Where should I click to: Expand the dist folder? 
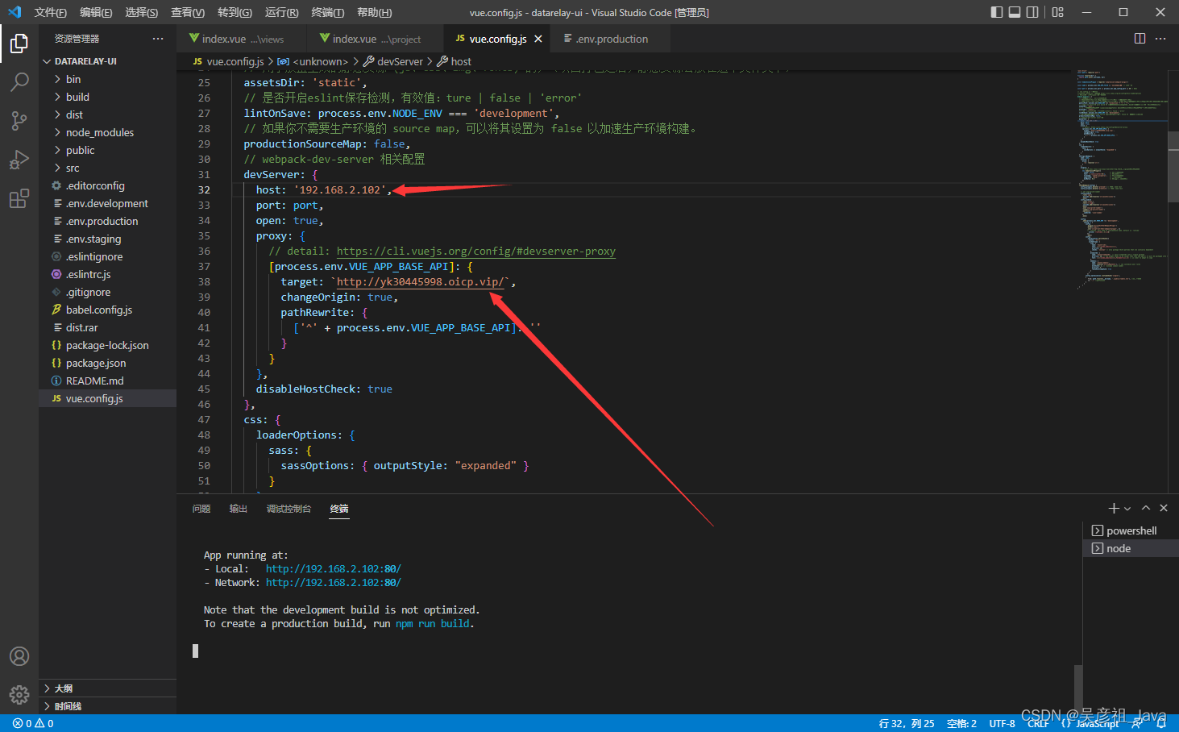click(x=107, y=114)
